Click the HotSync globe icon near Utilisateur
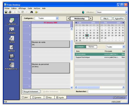 pos(83,12)
